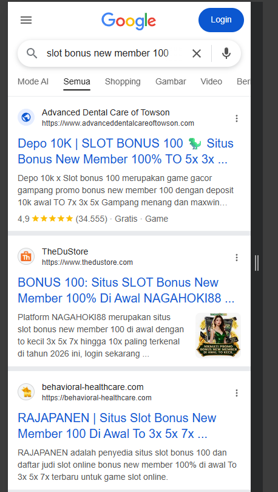This screenshot has width=278, height=492.
Task: Click TheDuStore orange favicon
Action: [26, 256]
